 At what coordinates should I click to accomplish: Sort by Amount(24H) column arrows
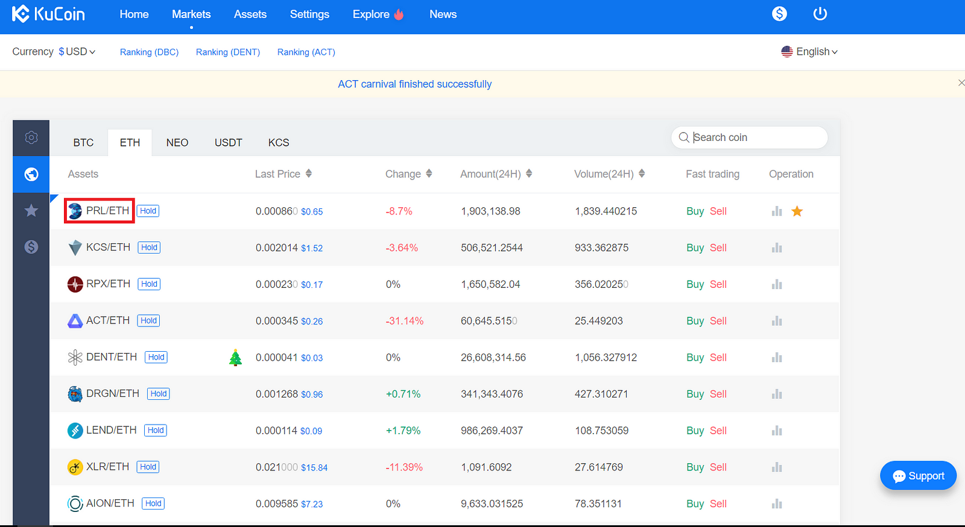tap(529, 173)
